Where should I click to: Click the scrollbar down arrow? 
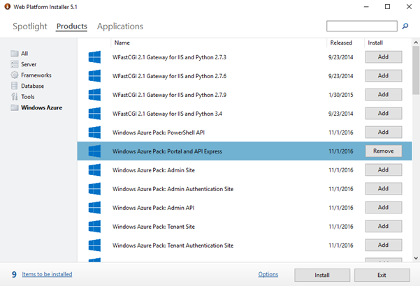pyautogui.click(x=416, y=258)
